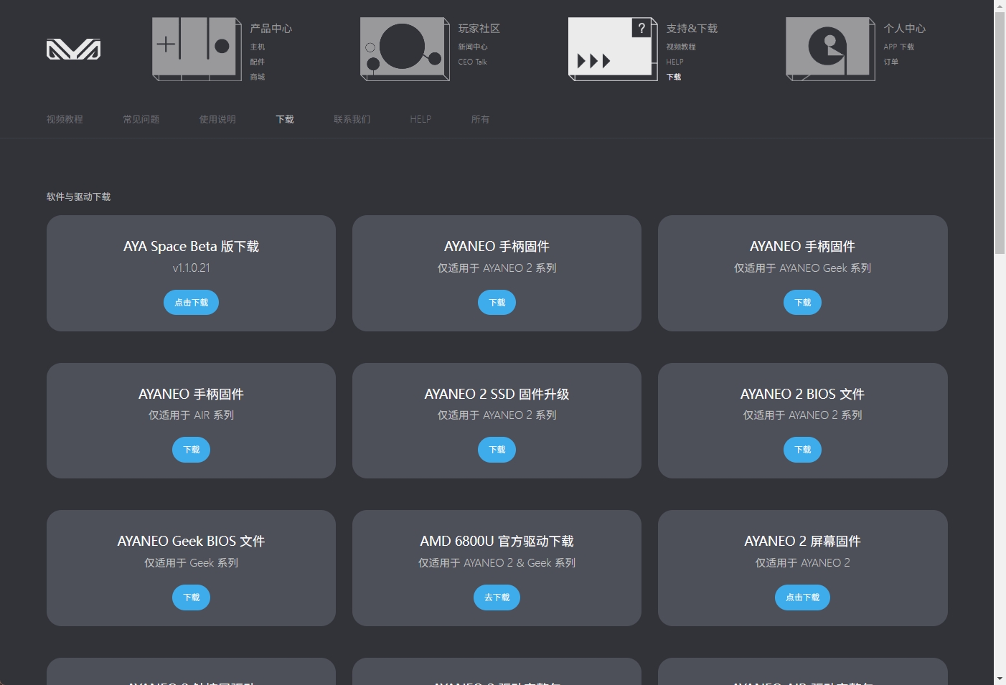Click the AYANEO 2 BIOS 文件 title

click(802, 394)
